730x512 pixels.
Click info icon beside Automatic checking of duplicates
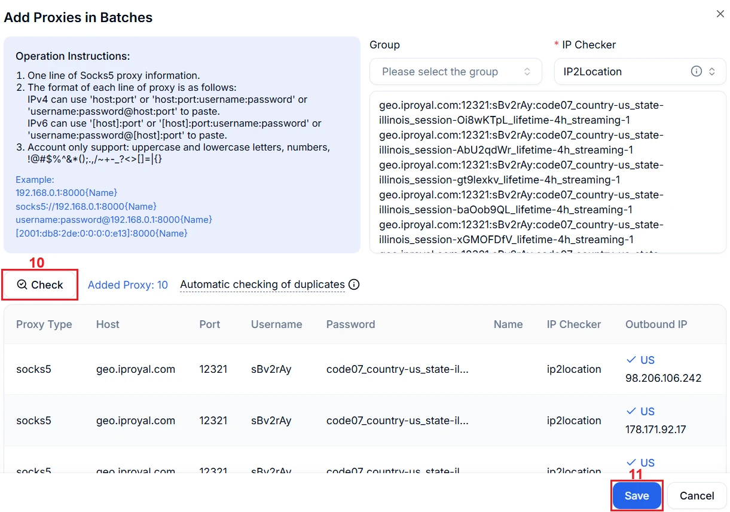point(354,284)
